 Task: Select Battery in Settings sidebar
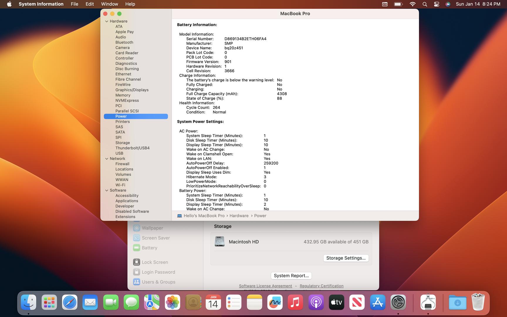coord(145,248)
